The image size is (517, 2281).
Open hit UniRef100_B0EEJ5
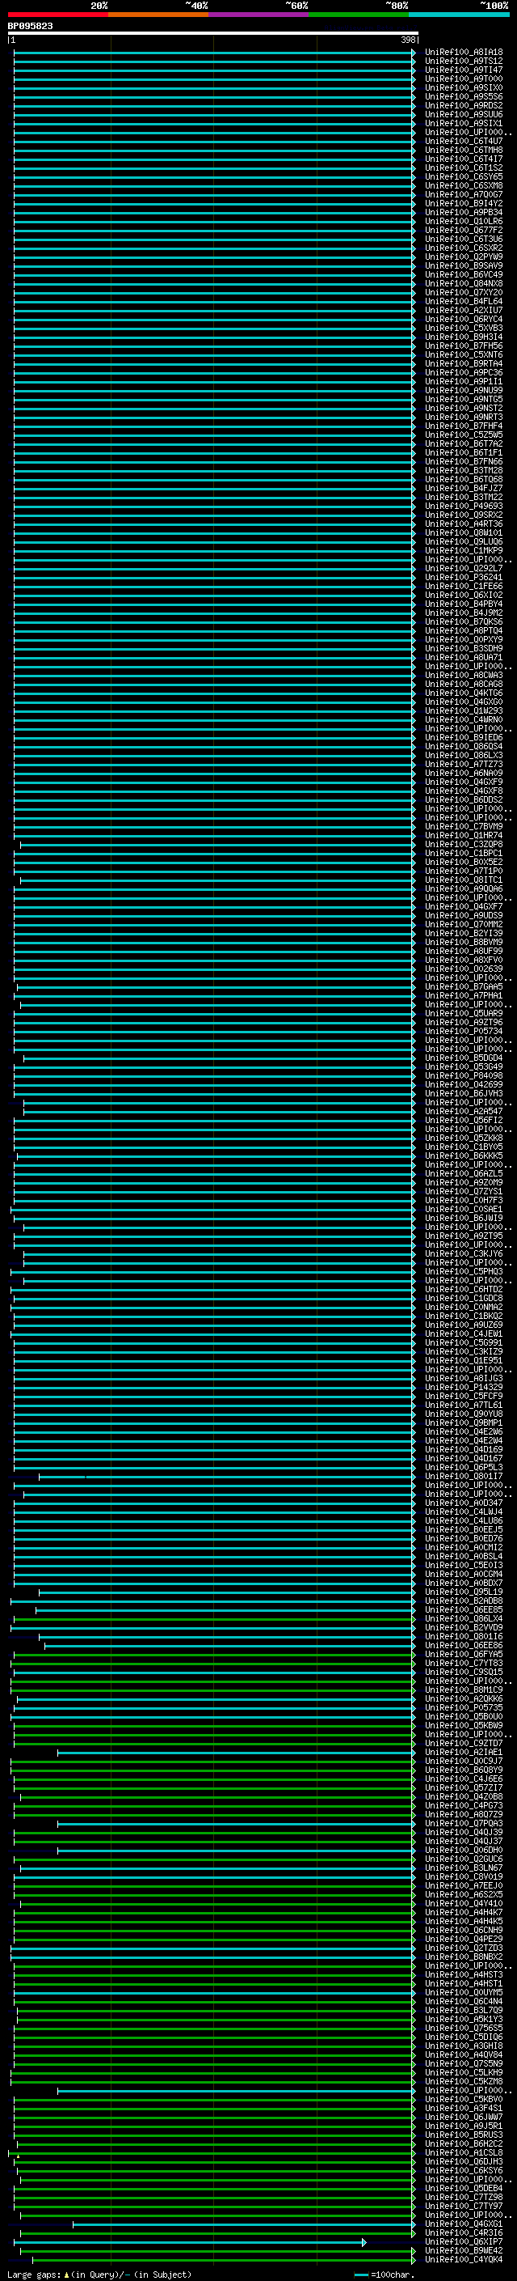click(464, 1529)
